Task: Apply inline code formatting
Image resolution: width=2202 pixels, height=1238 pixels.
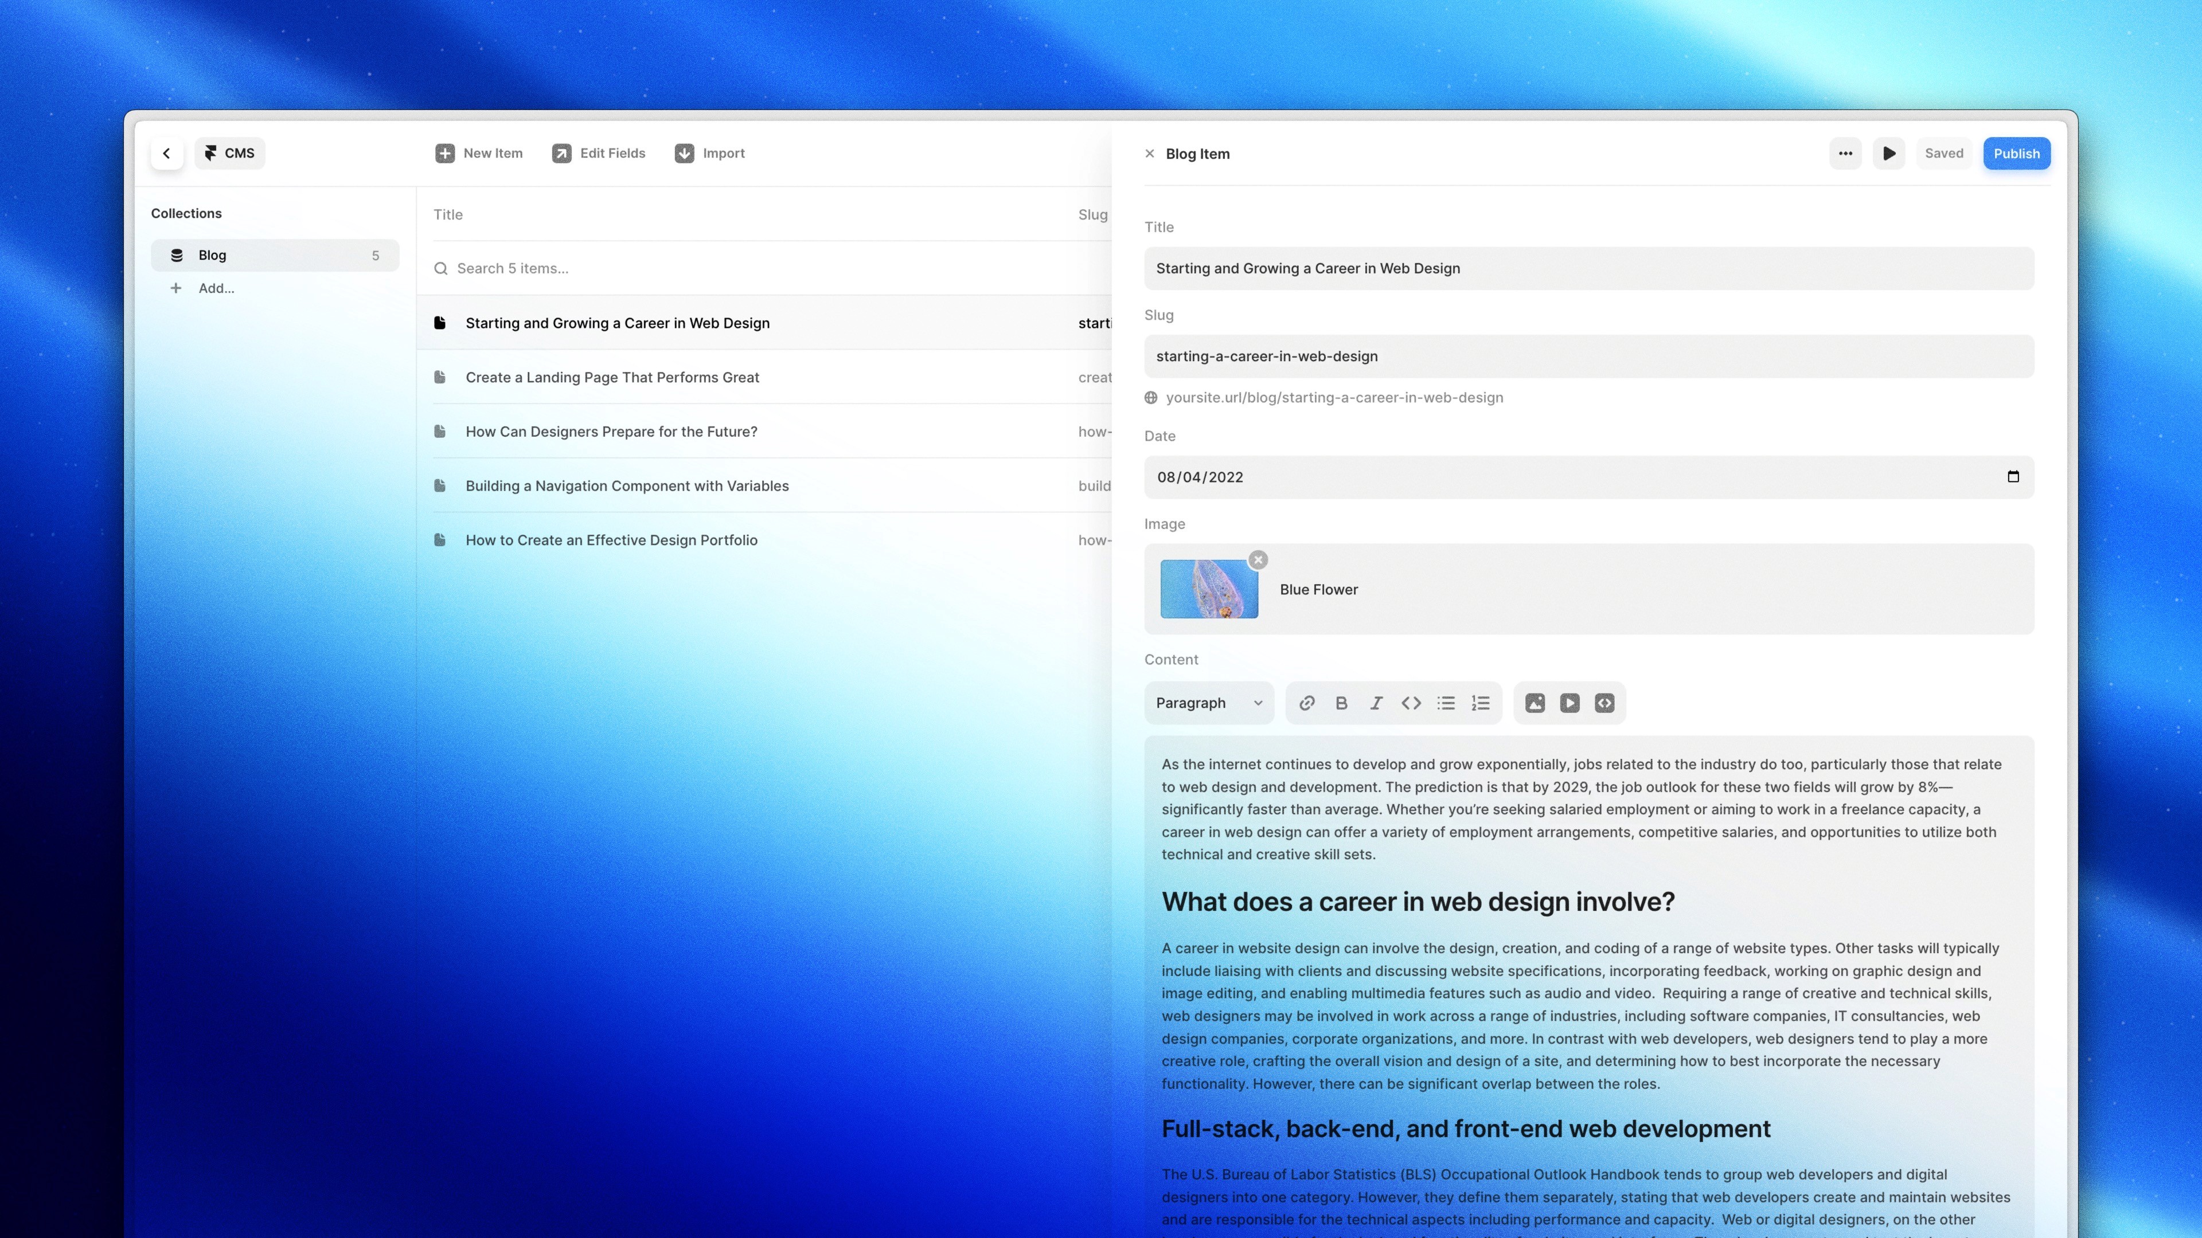Action: click(x=1411, y=703)
